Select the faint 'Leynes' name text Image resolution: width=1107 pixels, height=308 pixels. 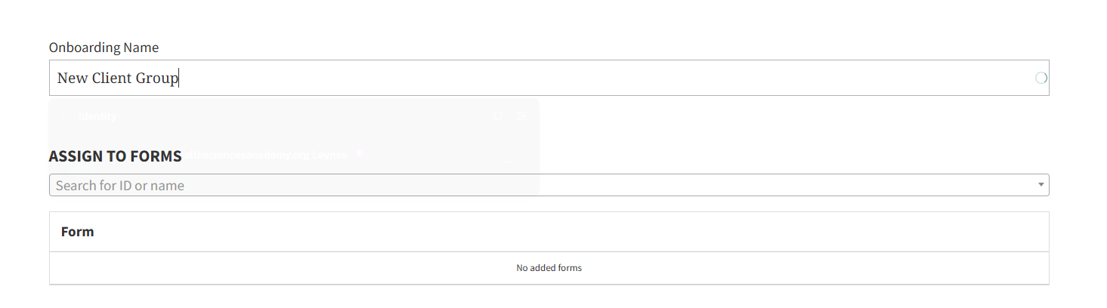(329, 155)
